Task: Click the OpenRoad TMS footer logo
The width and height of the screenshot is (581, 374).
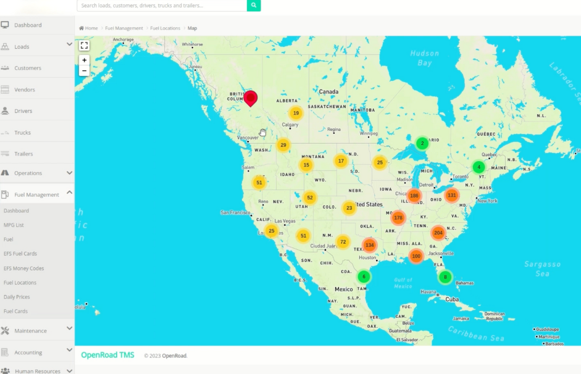Action: pos(107,355)
